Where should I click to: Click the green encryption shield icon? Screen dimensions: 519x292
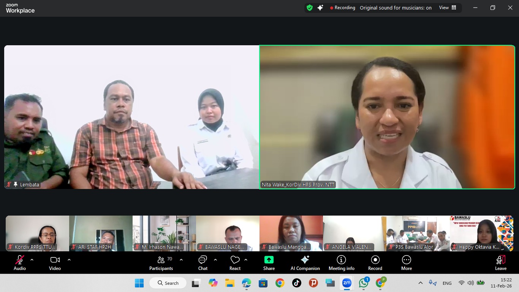[x=309, y=7]
